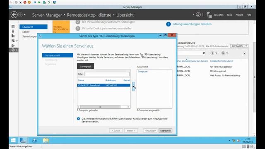265x149 pixels.
Task: Open the Tools menu
Action: click(229, 15)
